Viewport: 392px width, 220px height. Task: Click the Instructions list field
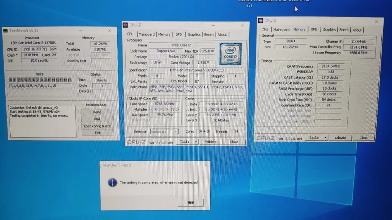click(196, 89)
